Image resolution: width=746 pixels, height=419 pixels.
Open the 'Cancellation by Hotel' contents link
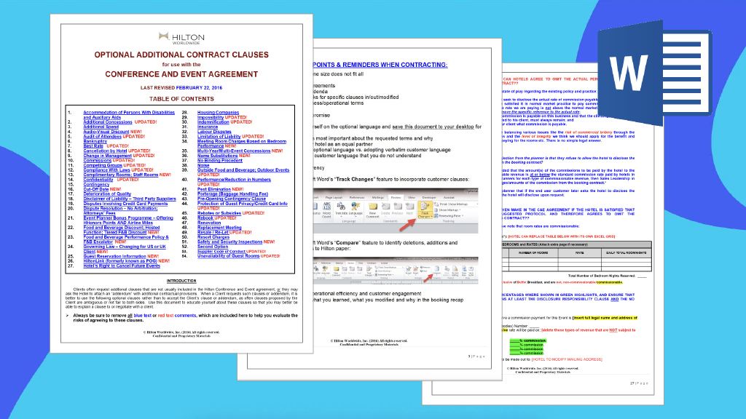[x=105, y=151]
